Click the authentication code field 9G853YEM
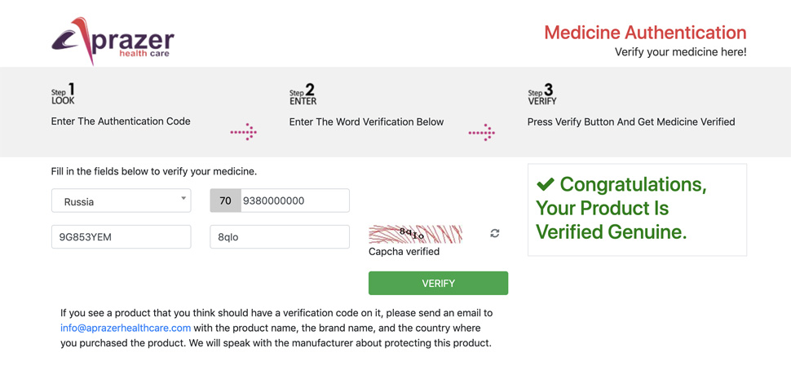This screenshot has height=379, width=791. [x=121, y=237]
